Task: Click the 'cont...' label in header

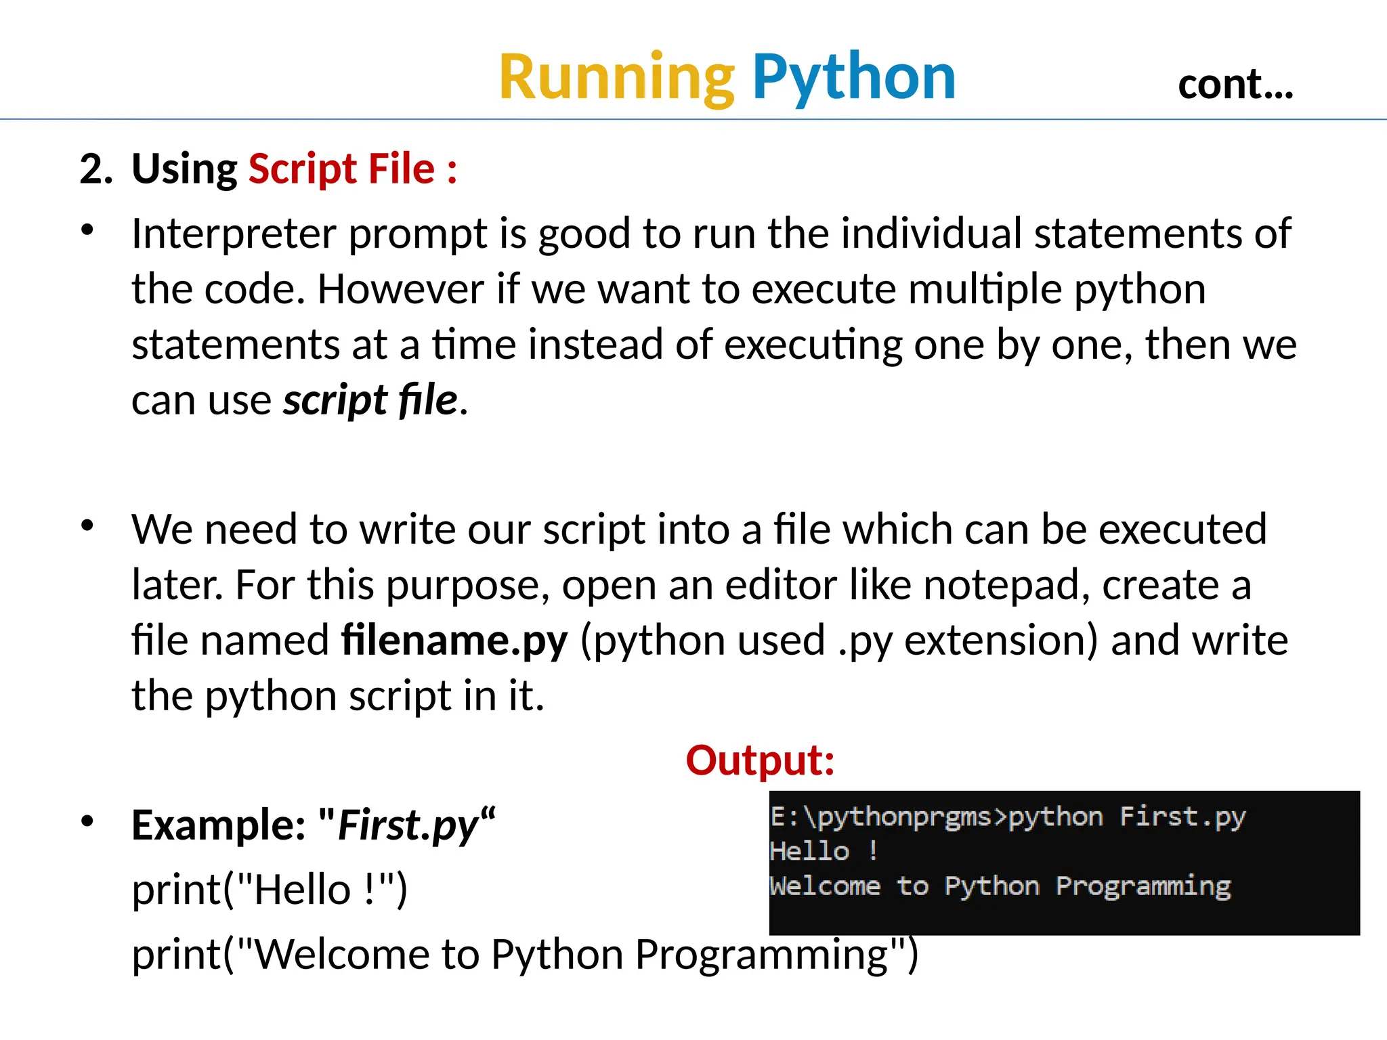Action: coord(1236,85)
